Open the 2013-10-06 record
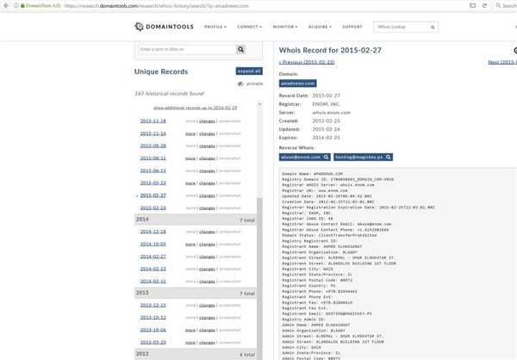Image resolution: width=517 pixels, height=360 pixels. [x=153, y=330]
